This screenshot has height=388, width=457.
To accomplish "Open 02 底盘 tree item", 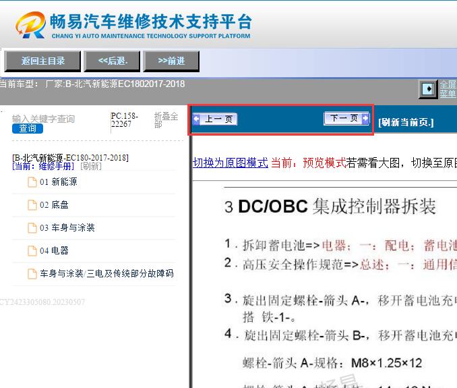I will pyautogui.click(x=54, y=204).
